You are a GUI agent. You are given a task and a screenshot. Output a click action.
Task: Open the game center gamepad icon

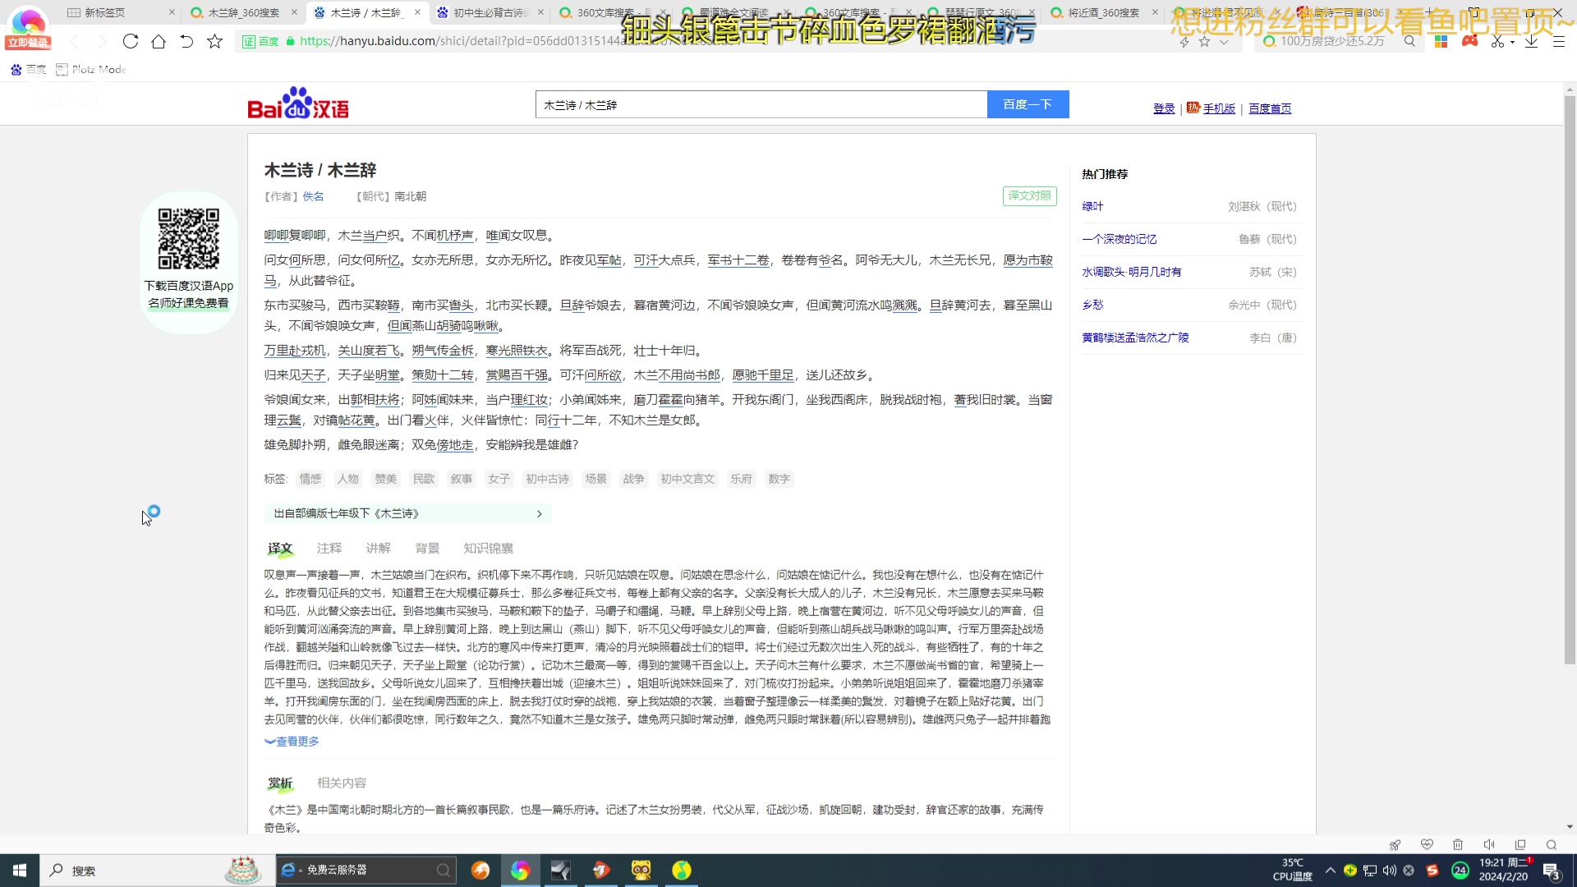click(1469, 40)
